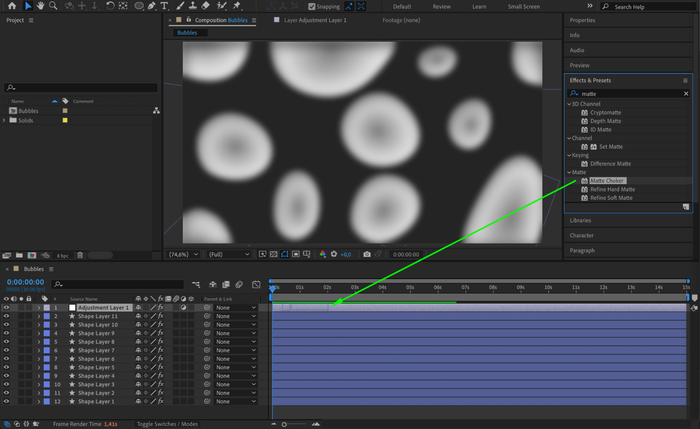Delete selected project item with trash icon
The height and width of the screenshot is (429, 700).
point(80,255)
